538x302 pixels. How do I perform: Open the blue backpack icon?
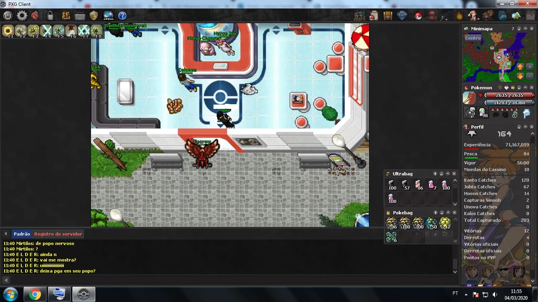(x=502, y=16)
